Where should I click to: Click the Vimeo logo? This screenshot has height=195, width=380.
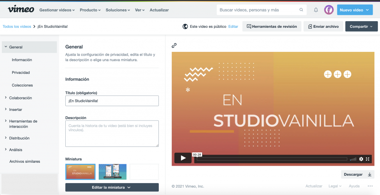point(21,10)
